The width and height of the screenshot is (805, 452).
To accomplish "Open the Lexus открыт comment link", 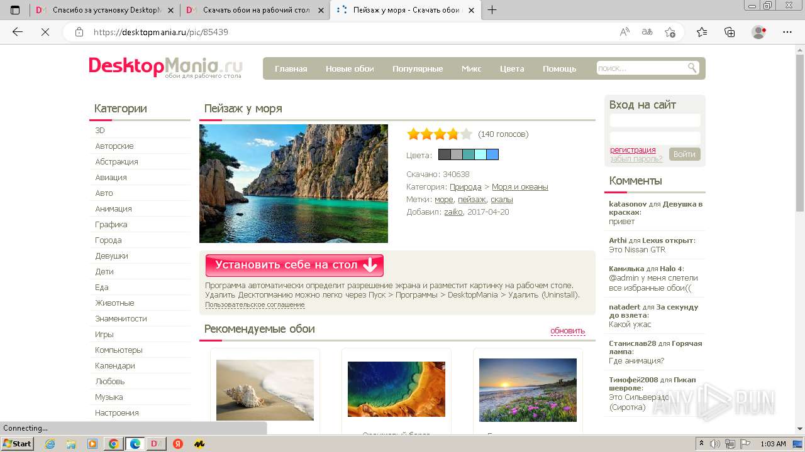I will point(667,240).
